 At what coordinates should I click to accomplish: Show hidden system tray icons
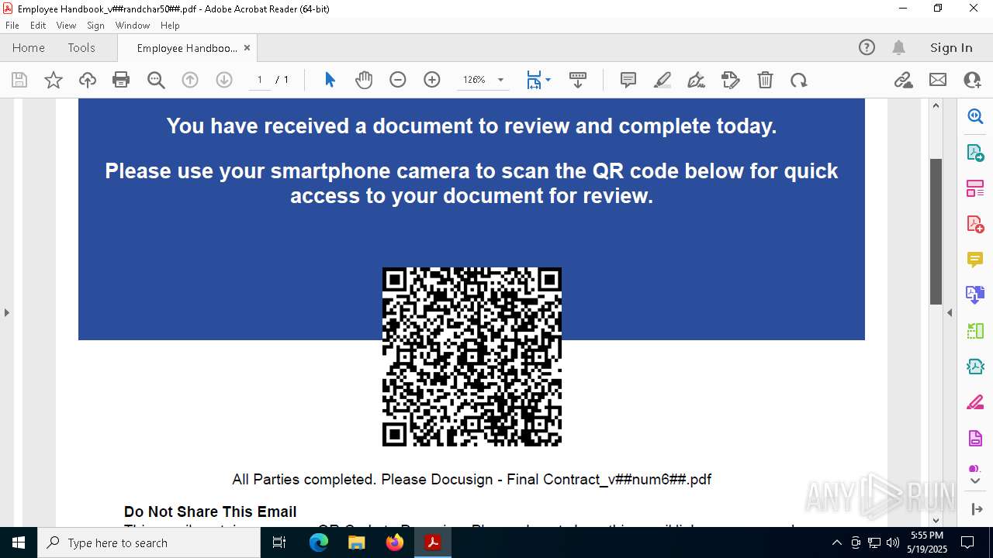point(836,542)
